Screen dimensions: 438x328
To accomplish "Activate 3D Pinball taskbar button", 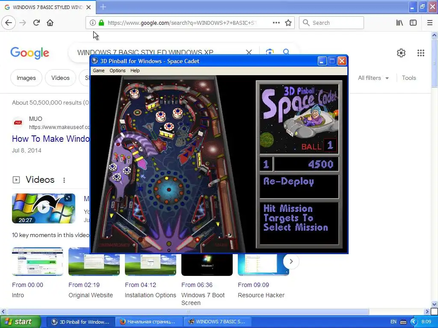I will (x=81, y=322).
